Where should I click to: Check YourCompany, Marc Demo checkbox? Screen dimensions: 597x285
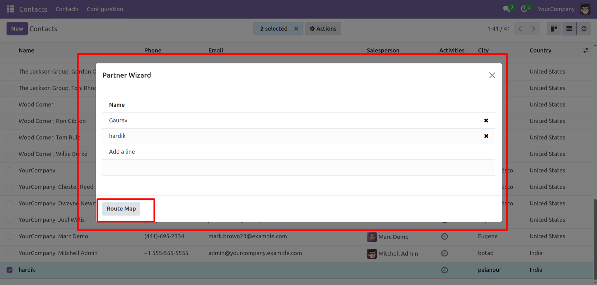click(10, 237)
